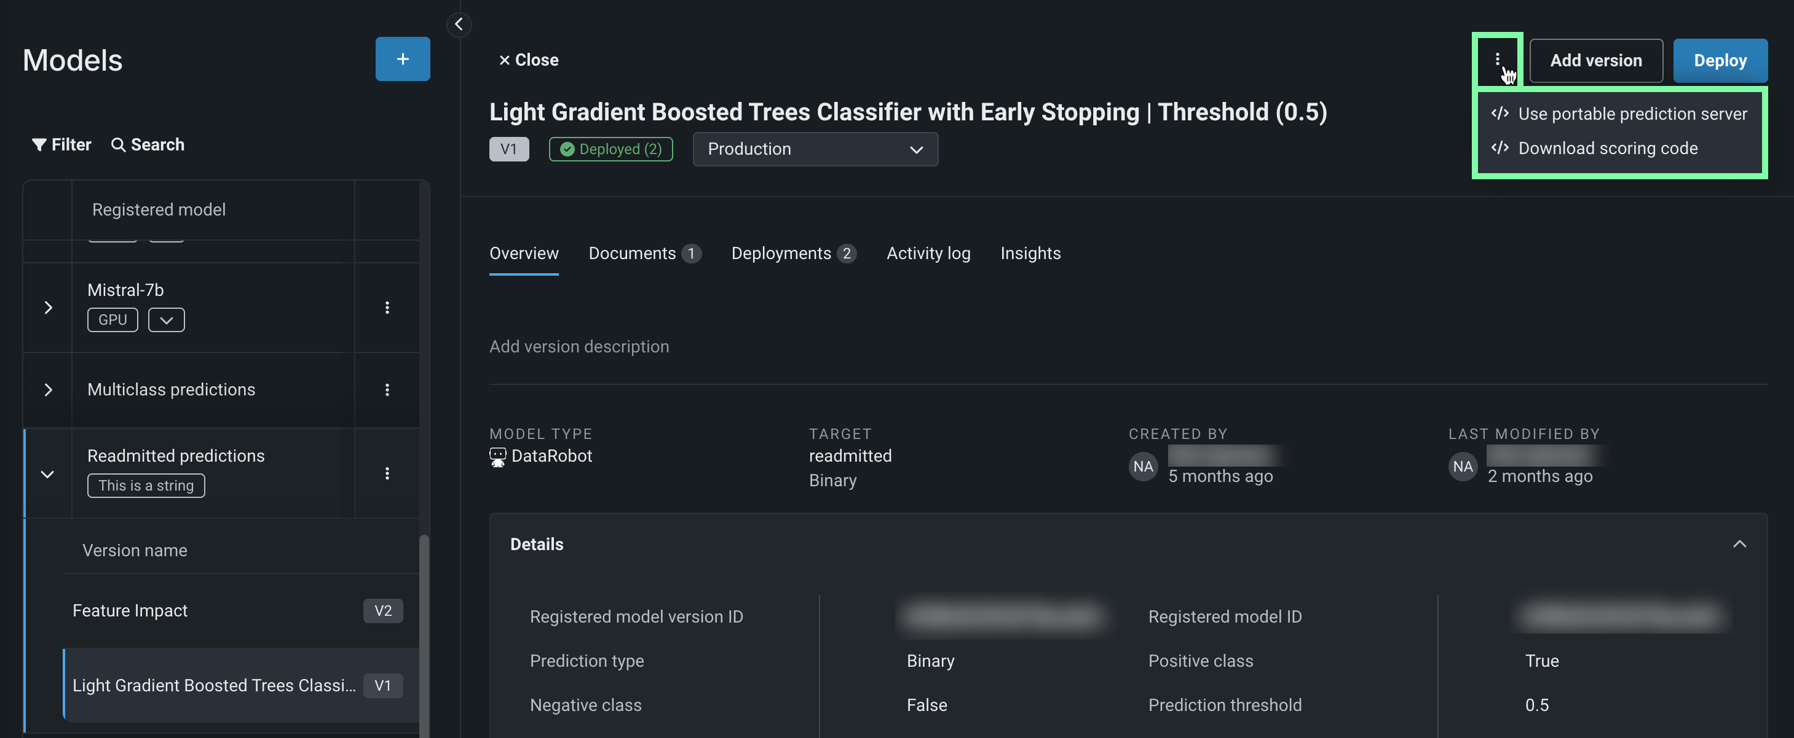Collapse the Readmitted predictions row
The width and height of the screenshot is (1794, 738).
[x=47, y=475]
